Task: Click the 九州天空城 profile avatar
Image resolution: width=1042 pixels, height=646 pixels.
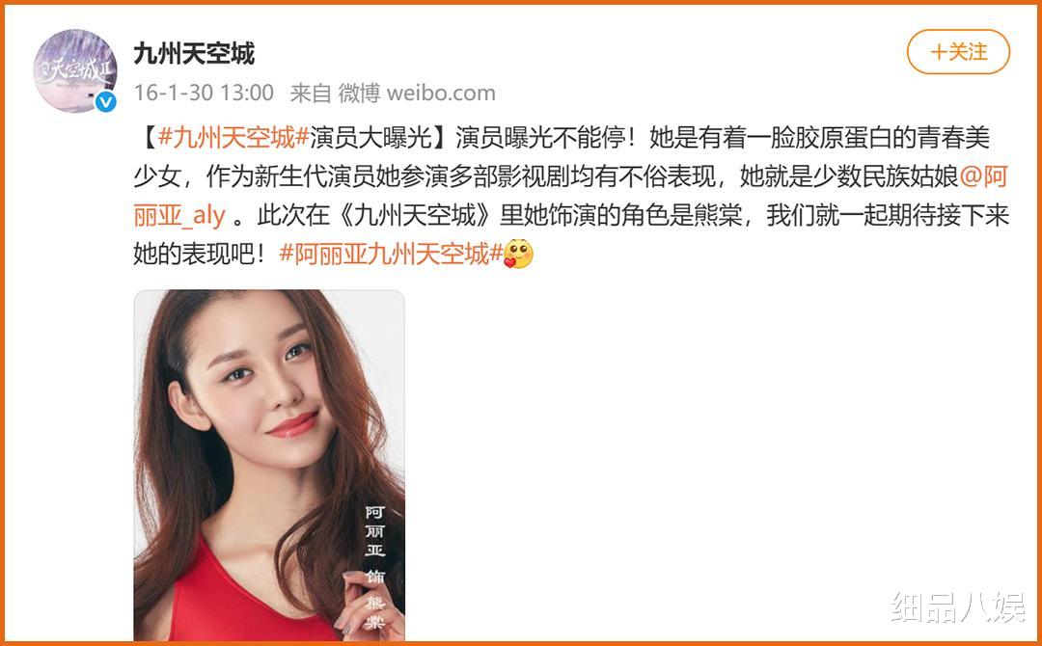Action: (75, 70)
